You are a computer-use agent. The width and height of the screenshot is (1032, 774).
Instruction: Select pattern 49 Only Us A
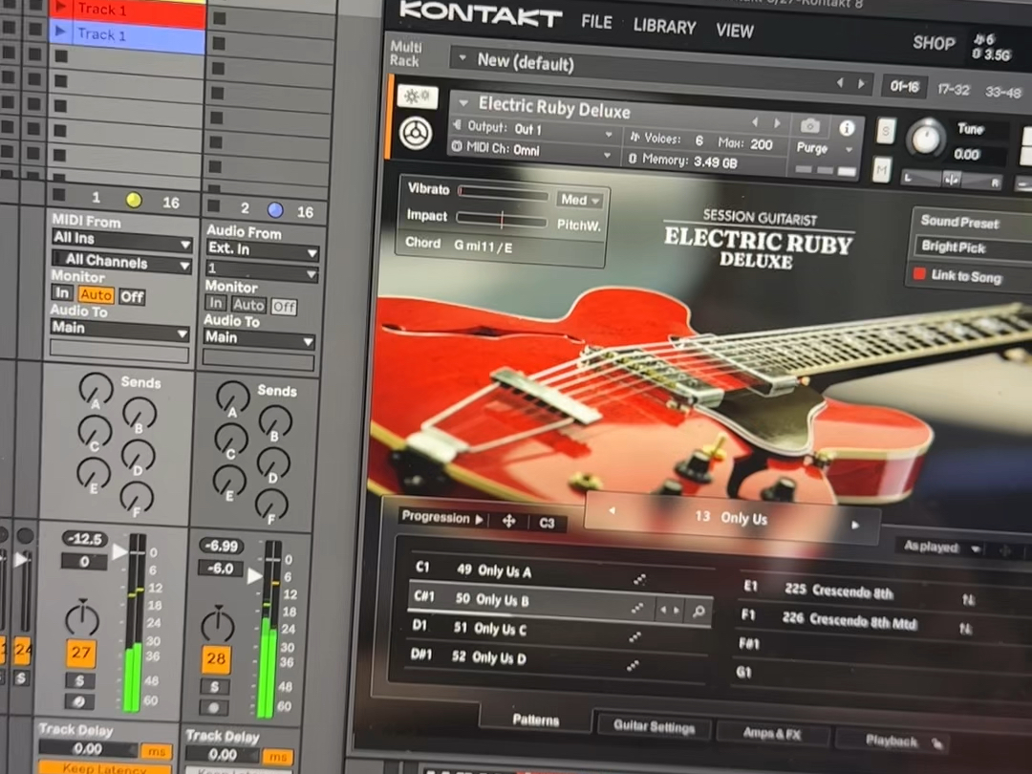coord(563,572)
